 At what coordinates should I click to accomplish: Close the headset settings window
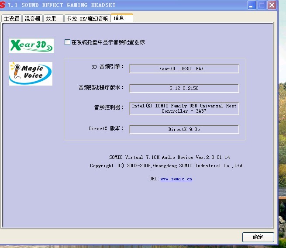click(x=272, y=5)
